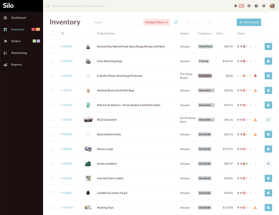Screen dimensions: 279x215
Task: Open the help question mark icon
Action: click(x=256, y=6)
